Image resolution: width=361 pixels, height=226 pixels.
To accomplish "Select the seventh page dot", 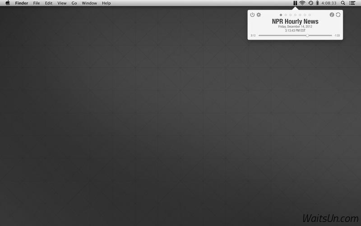I will click(310, 15).
